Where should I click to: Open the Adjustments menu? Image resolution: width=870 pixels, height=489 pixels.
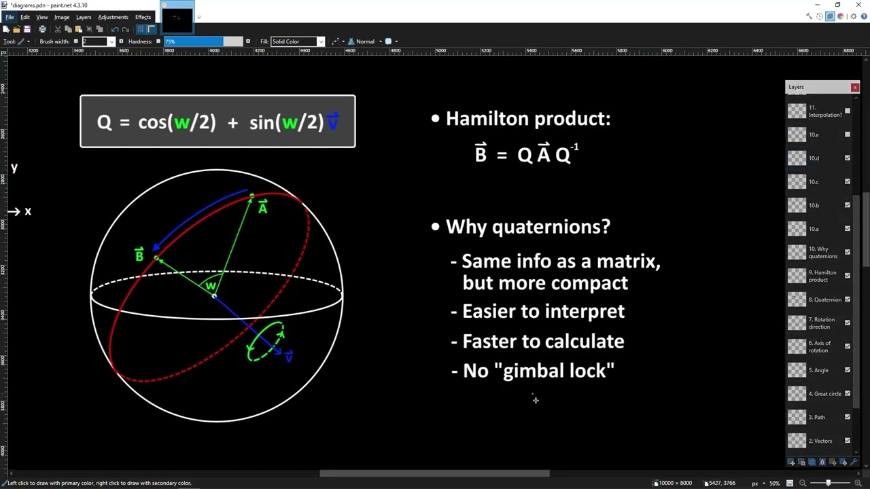(113, 17)
